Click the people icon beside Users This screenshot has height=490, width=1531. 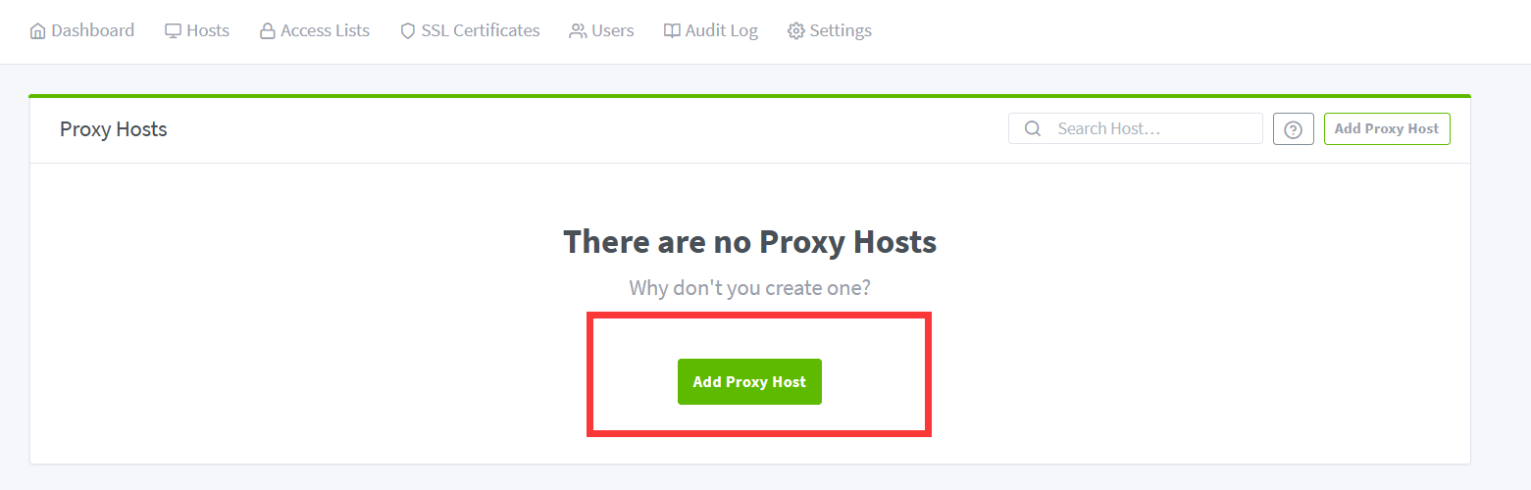(x=578, y=31)
